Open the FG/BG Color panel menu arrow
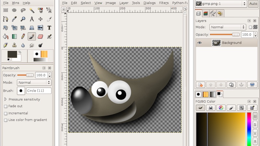 249,101
